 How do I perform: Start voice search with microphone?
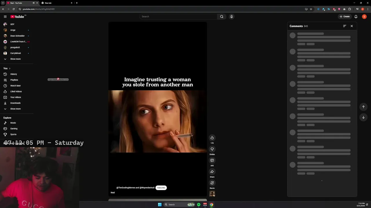pos(231,16)
